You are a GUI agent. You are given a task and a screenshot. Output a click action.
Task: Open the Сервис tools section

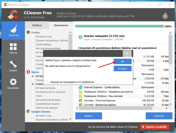tap(13, 66)
